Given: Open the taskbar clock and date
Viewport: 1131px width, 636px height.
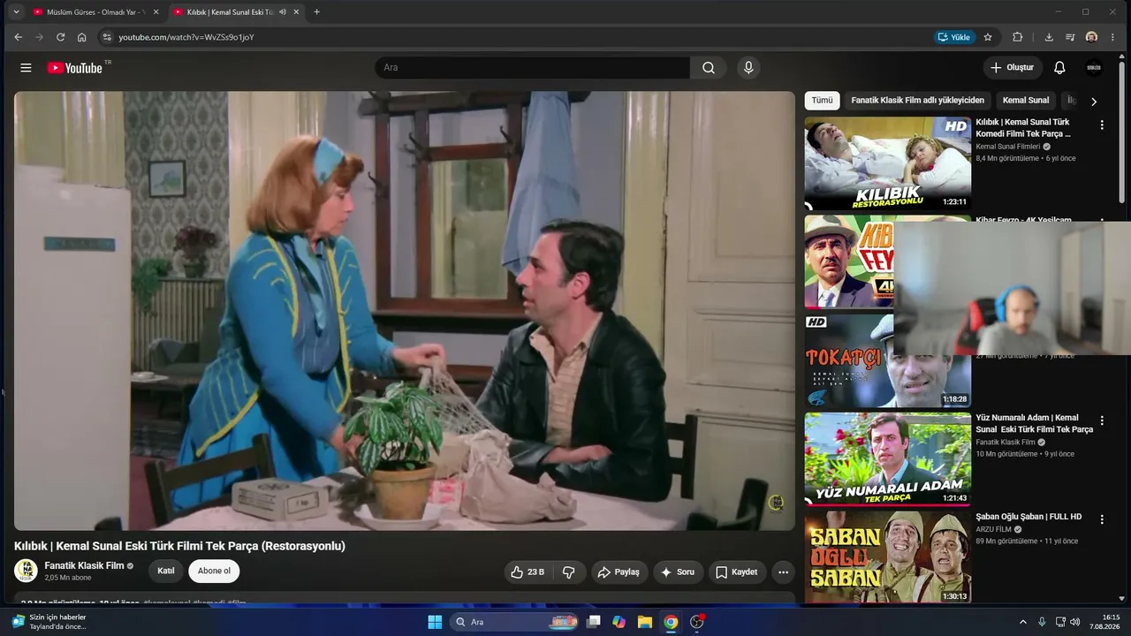Looking at the screenshot, I should 1104,622.
